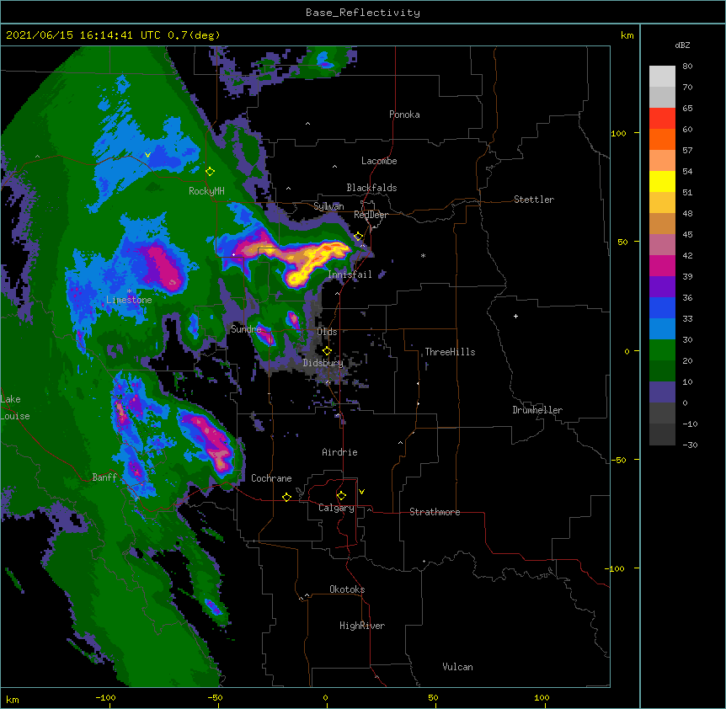Click the Sundre town label
Viewport: 726px width, 709px height.
click(x=246, y=329)
